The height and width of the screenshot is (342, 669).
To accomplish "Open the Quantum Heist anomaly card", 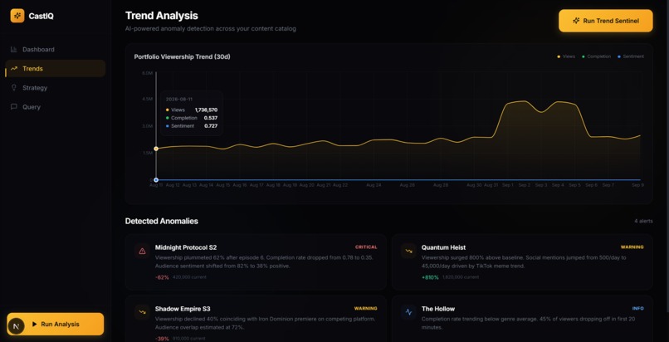I will click(x=522, y=261).
